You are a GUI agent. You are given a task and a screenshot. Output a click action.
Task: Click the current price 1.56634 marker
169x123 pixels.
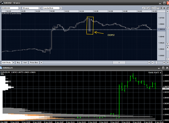click(x=161, y=29)
